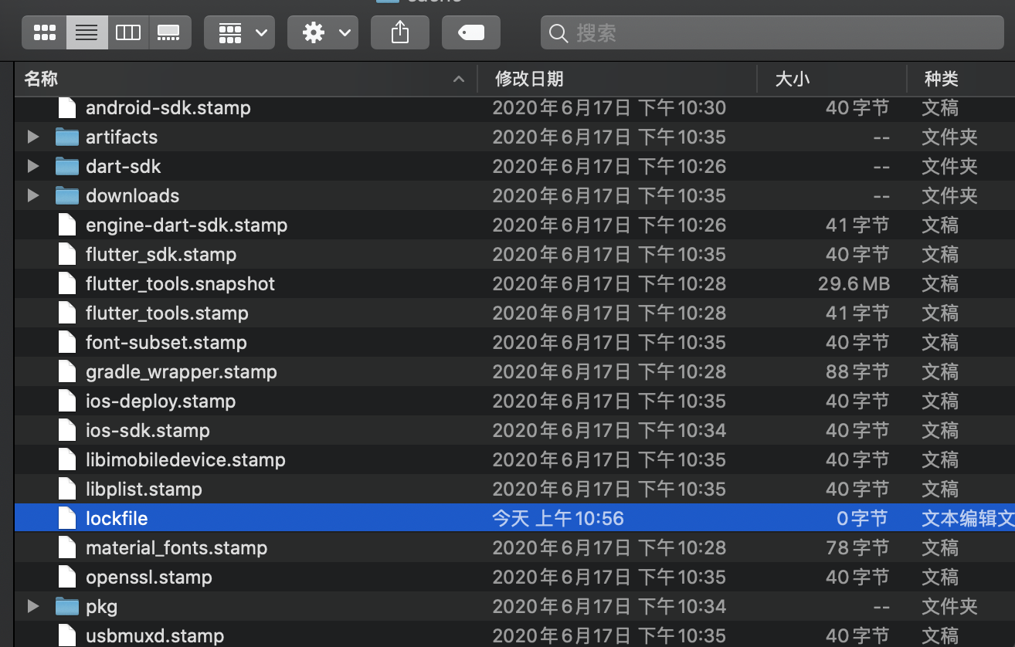Click the Edit Tags button
The image size is (1015, 647).
[x=471, y=32]
